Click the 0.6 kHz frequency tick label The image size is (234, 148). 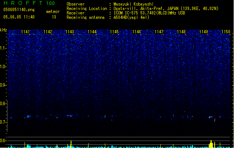point(3,141)
